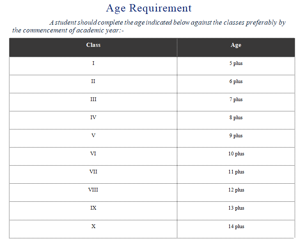
Task: Select the Class III cell
Action: click(x=93, y=102)
